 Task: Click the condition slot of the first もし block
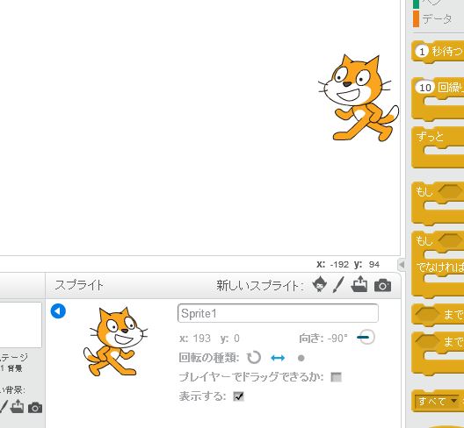click(x=450, y=192)
